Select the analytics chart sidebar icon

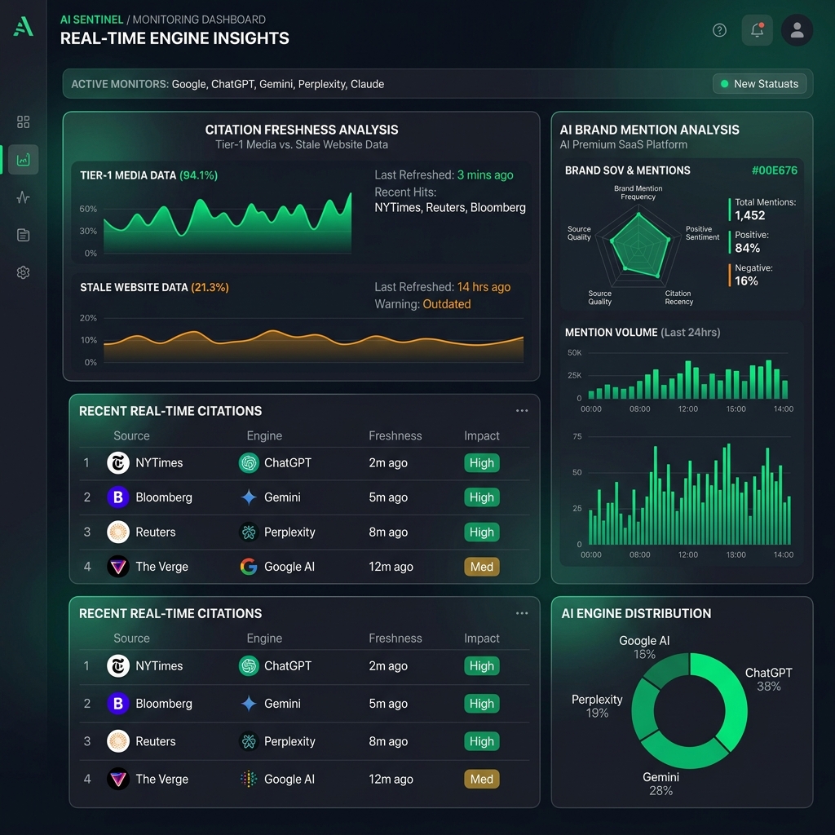click(23, 159)
